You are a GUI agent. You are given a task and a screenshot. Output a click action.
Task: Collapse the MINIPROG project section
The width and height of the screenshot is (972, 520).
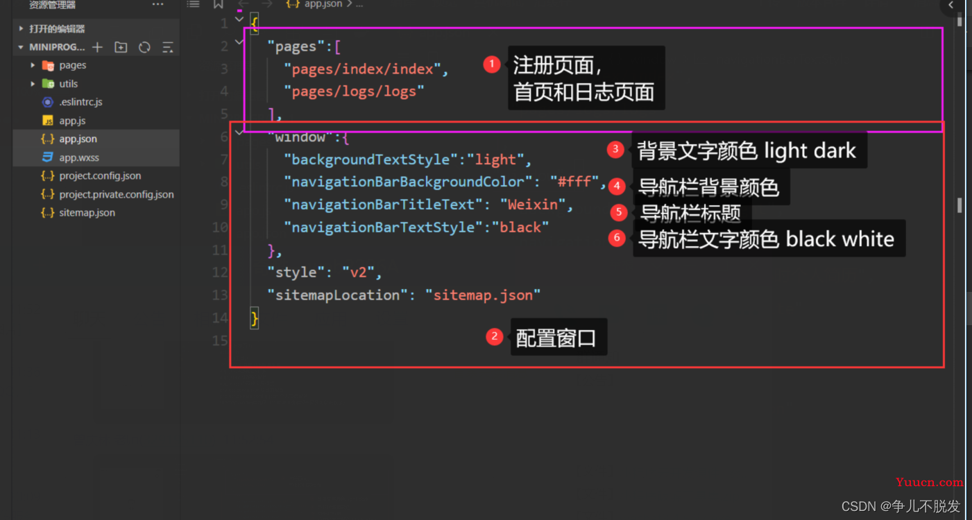coord(22,47)
